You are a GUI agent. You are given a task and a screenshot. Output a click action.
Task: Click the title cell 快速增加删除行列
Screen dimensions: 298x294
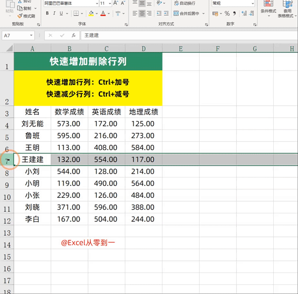(88, 61)
